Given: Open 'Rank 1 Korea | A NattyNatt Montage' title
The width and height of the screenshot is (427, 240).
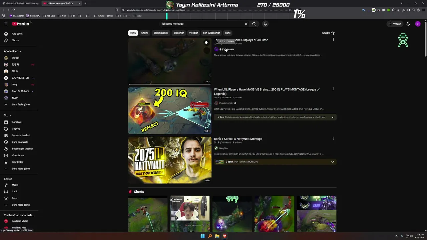Looking at the screenshot, I should coord(238,139).
